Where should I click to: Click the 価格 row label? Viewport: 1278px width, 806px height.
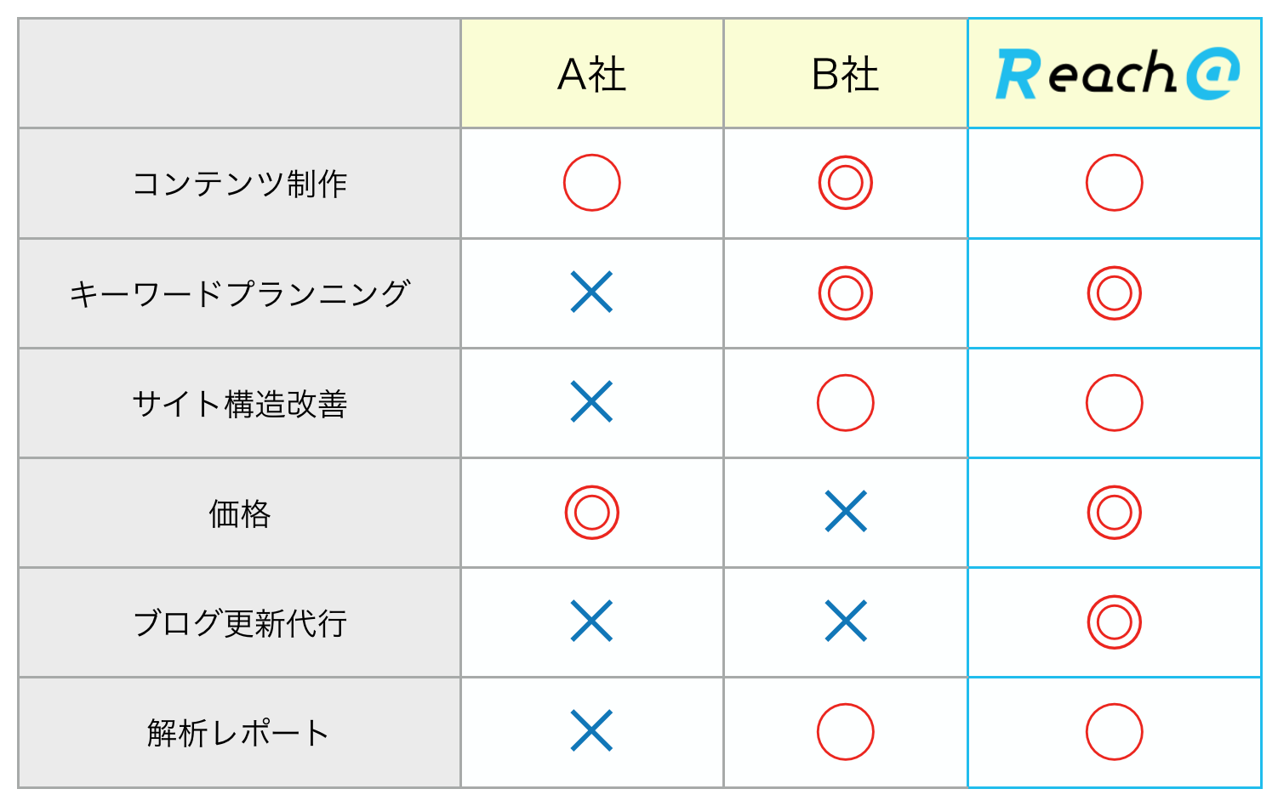[240, 514]
